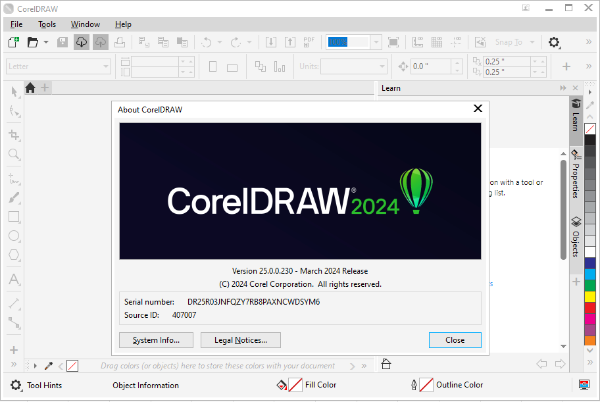Expand the Letter page size dropdown
600x402 pixels.
(x=106, y=66)
